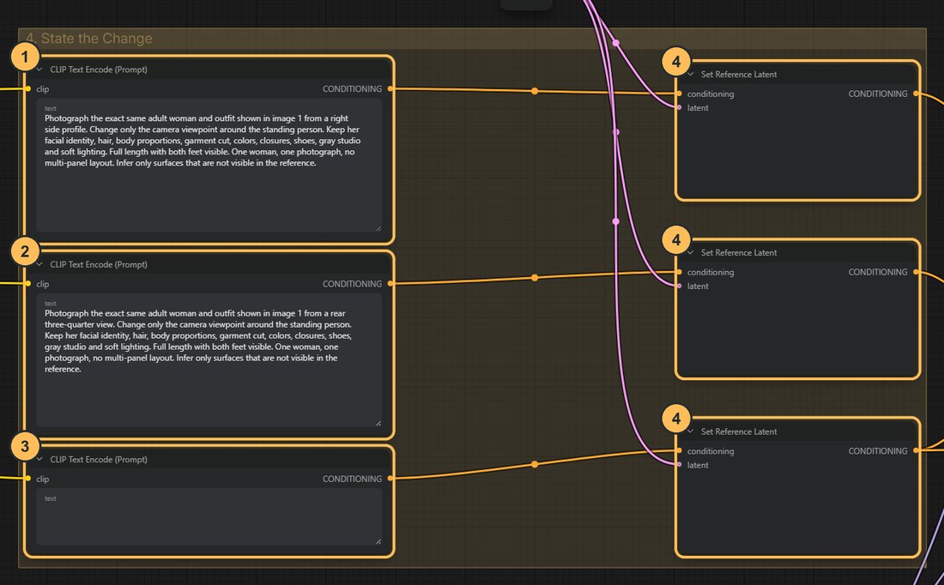Collapse the CLIP Text Encode node with empty text
Viewport: 944px width, 585px height.
pyautogui.click(x=39, y=460)
